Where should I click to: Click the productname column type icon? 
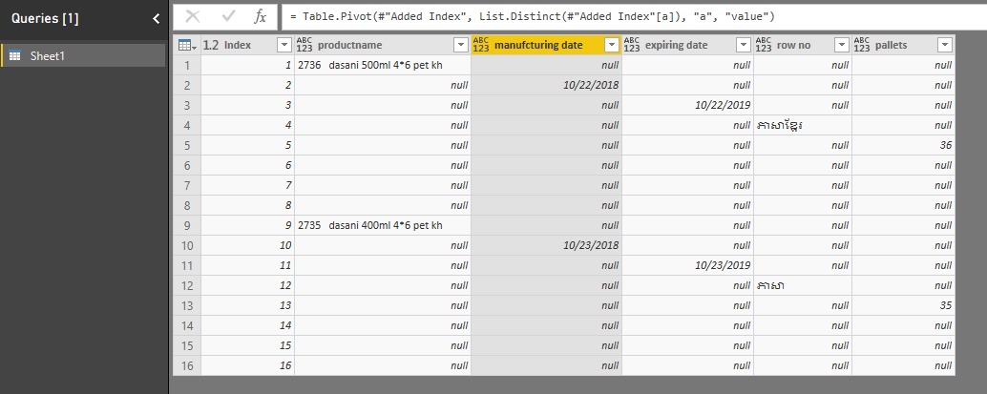click(304, 46)
